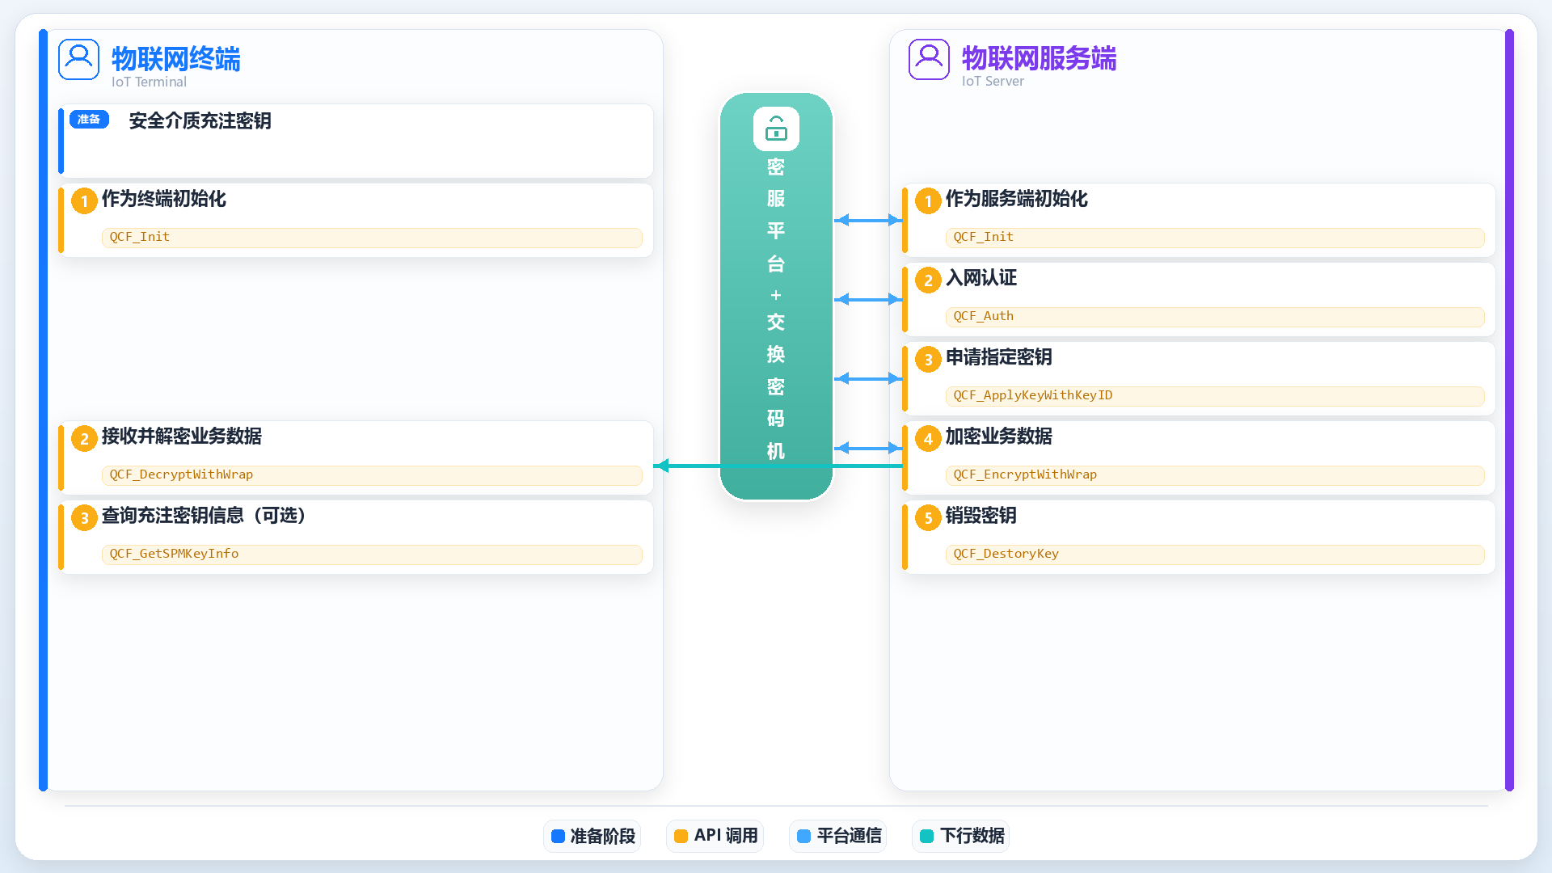1552x873 pixels.
Task: Click step 4 badge beside 加密业务数据
Action: coord(928,439)
